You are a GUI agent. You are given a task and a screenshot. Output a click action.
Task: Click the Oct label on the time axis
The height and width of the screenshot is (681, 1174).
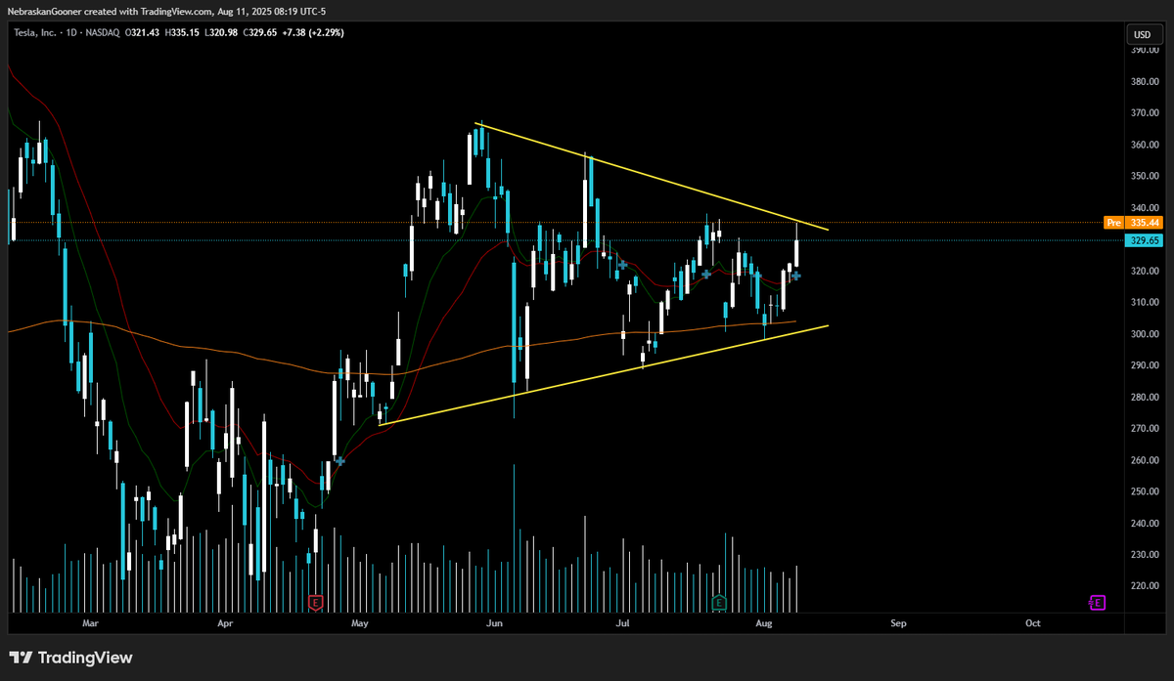point(1032,622)
